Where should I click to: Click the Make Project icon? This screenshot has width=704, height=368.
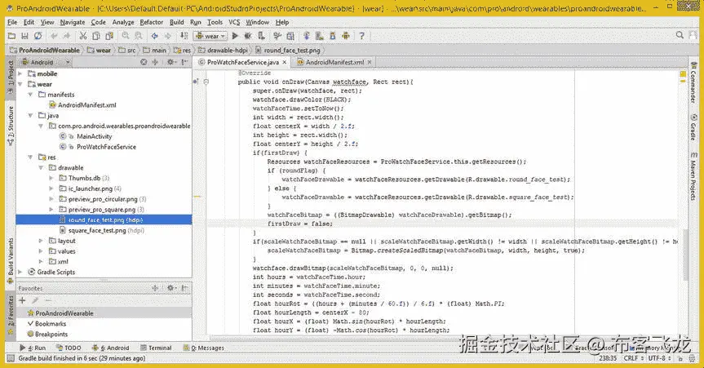(x=184, y=36)
